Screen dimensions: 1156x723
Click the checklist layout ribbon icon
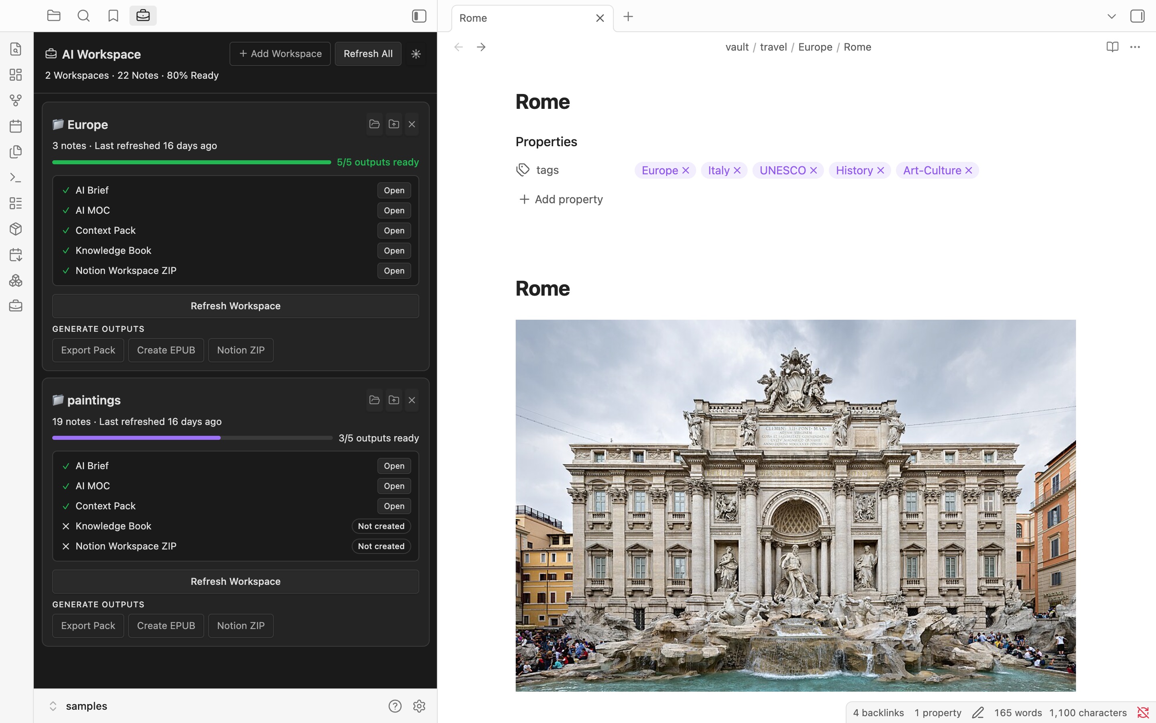pyautogui.click(x=16, y=203)
